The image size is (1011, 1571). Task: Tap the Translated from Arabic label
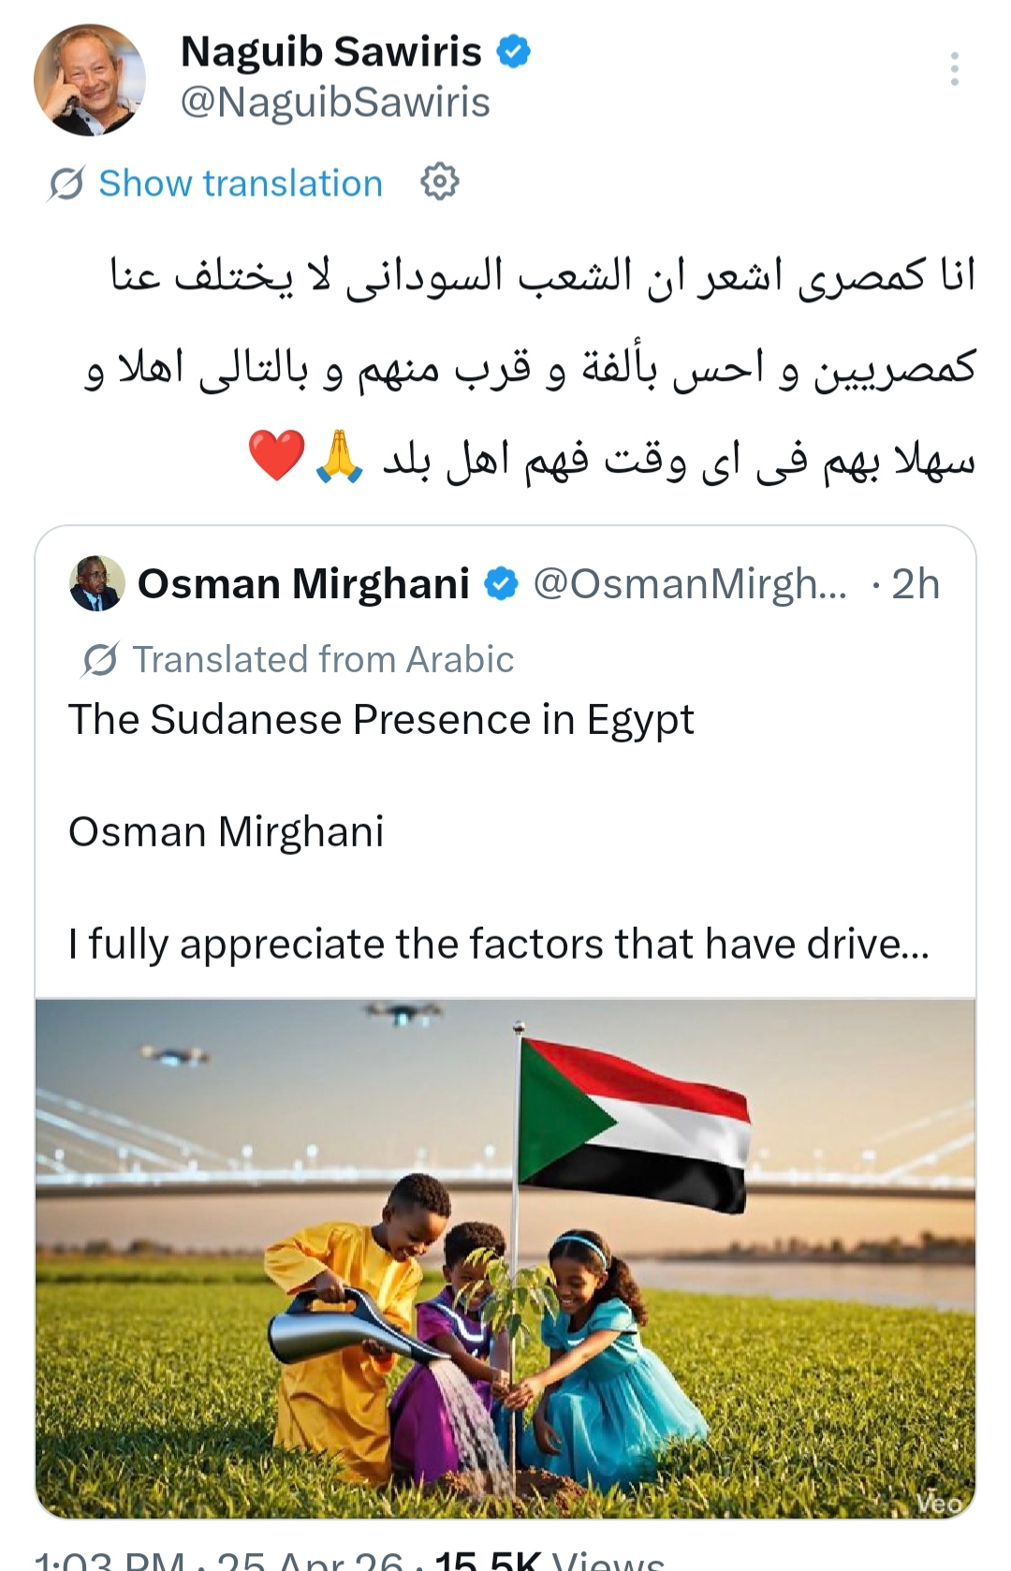tap(323, 660)
